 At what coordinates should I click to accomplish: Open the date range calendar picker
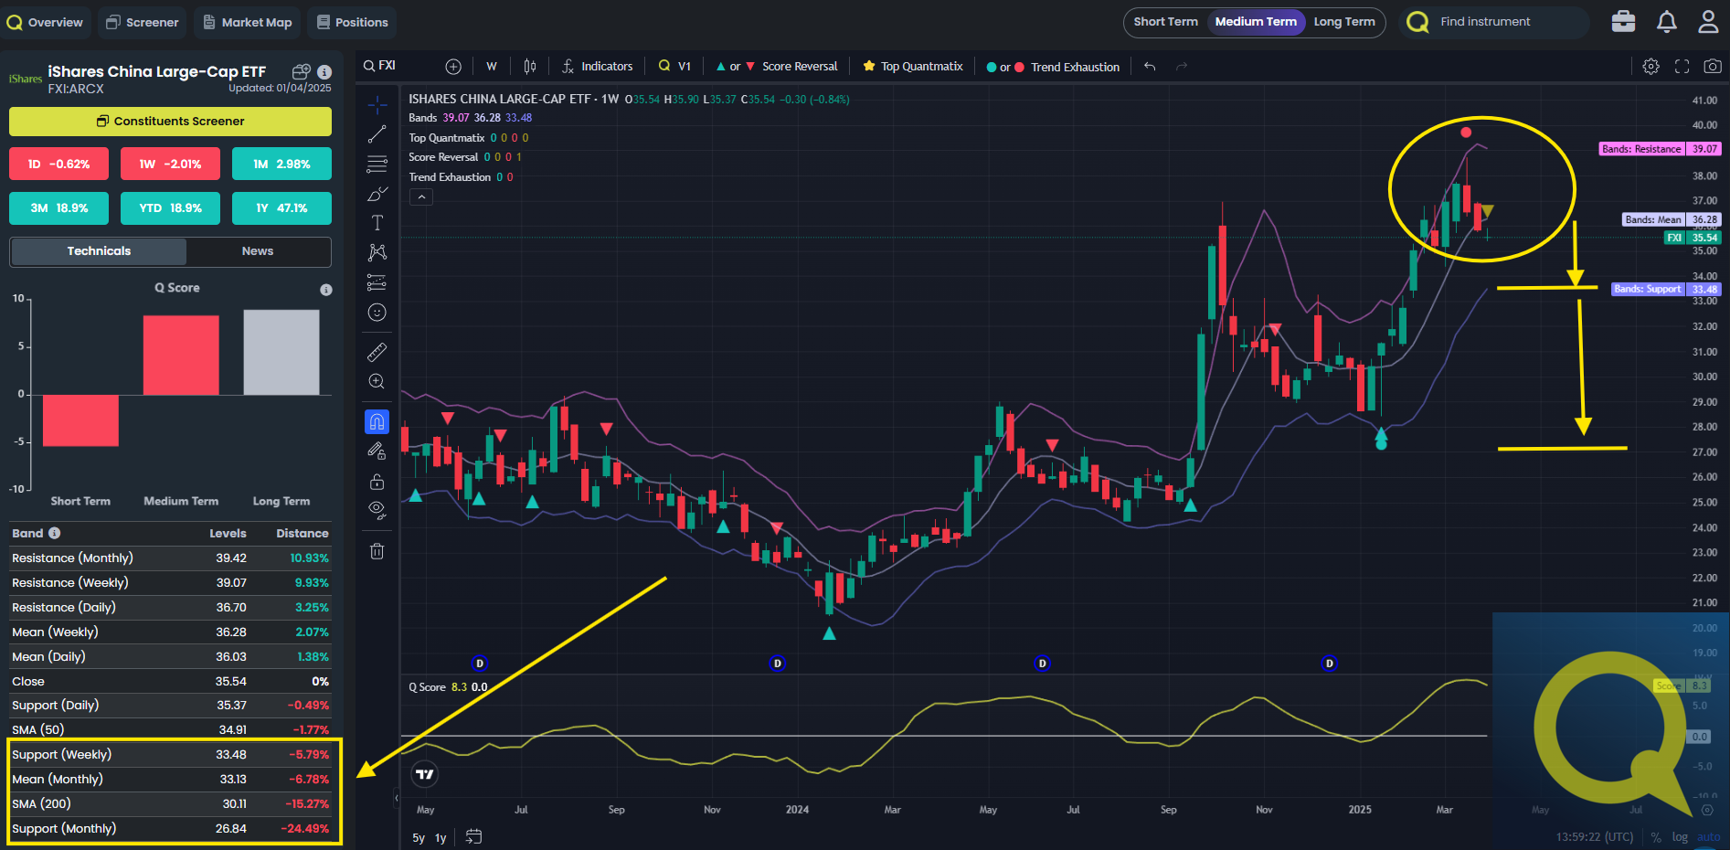click(x=473, y=836)
